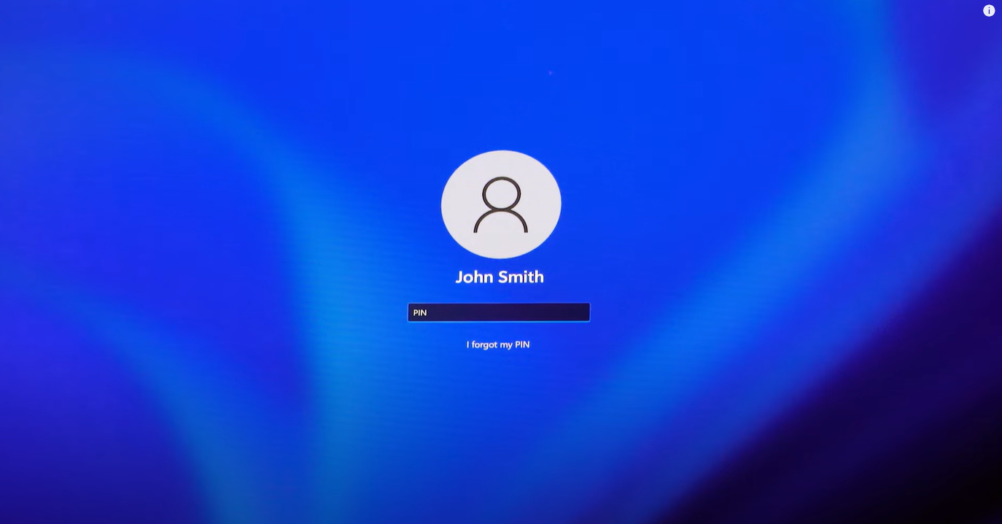Select the 'John Smith' account name
Viewport: 1002px width, 524px height.
coord(500,277)
